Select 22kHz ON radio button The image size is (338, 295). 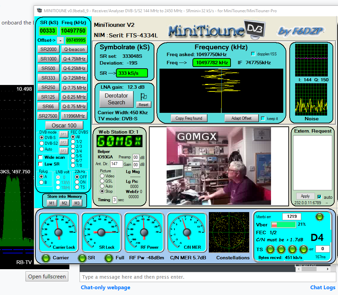(77, 182)
